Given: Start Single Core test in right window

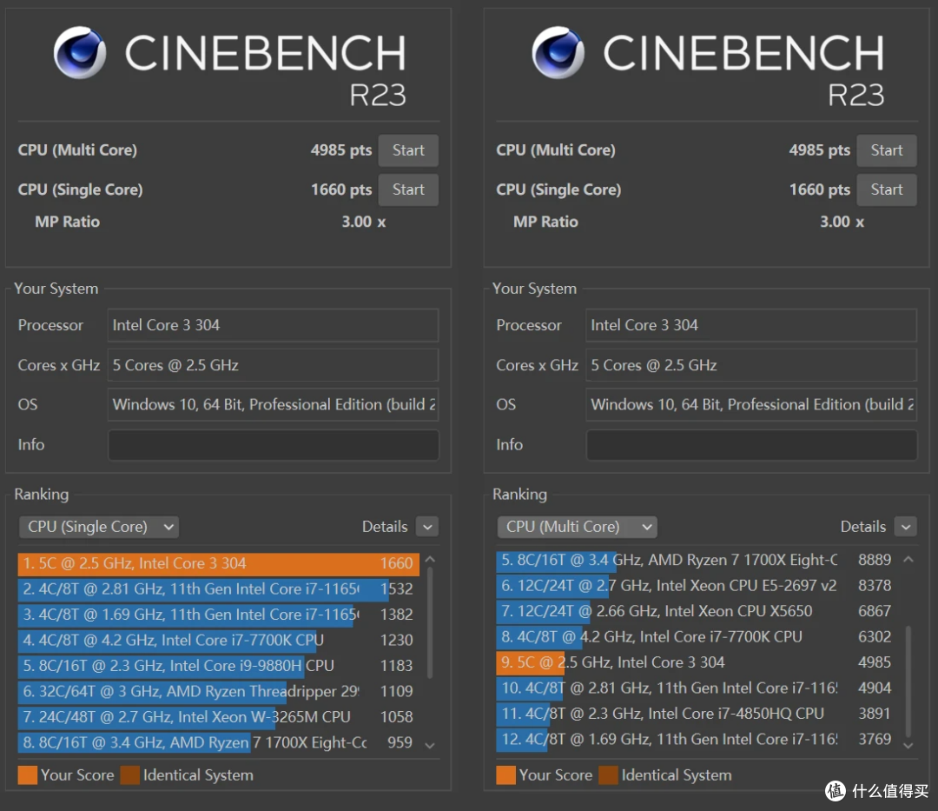Looking at the screenshot, I should [x=887, y=189].
